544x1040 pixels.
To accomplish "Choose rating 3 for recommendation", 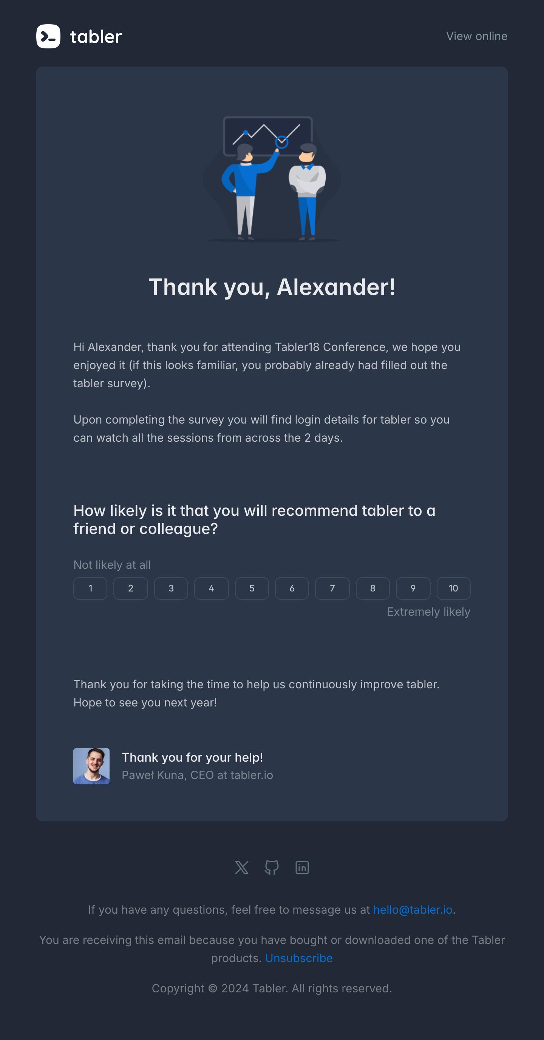I will tap(171, 588).
